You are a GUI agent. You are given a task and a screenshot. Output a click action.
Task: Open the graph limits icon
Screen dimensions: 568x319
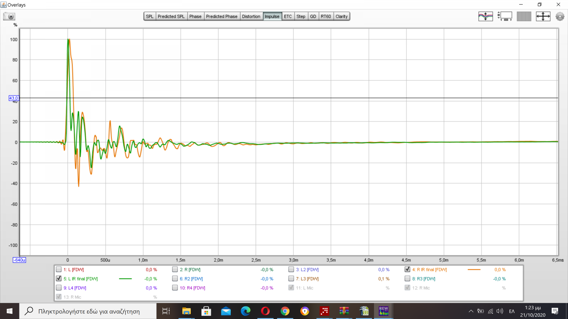click(505, 16)
